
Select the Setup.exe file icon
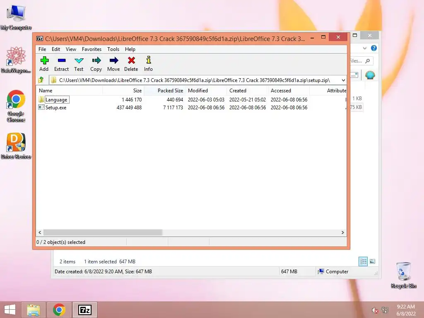[41, 107]
